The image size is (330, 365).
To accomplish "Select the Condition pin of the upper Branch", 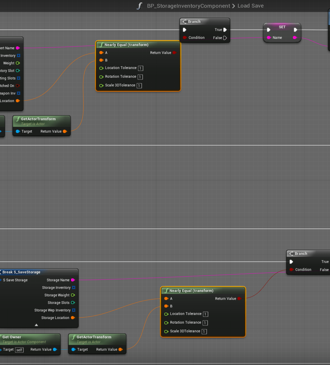I will (185, 38).
